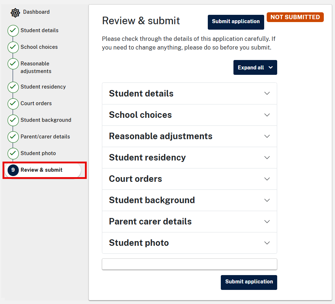This screenshot has height=304, width=335.
Task: Navigate to Student background step in sidebar
Action: (46, 120)
